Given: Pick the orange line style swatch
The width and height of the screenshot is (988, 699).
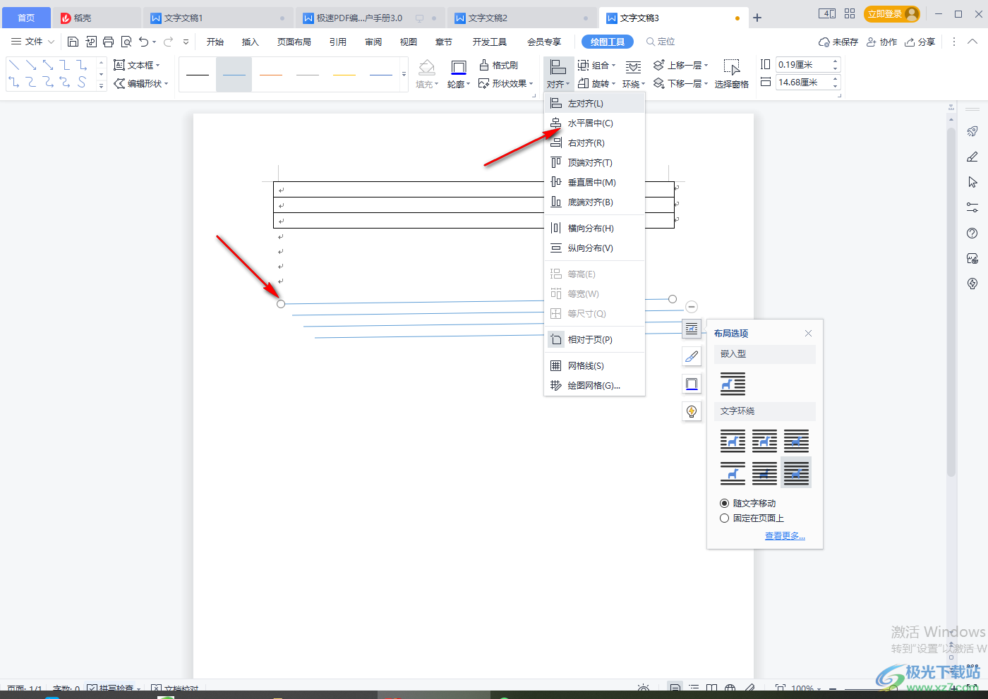Looking at the screenshot, I should [x=270, y=74].
